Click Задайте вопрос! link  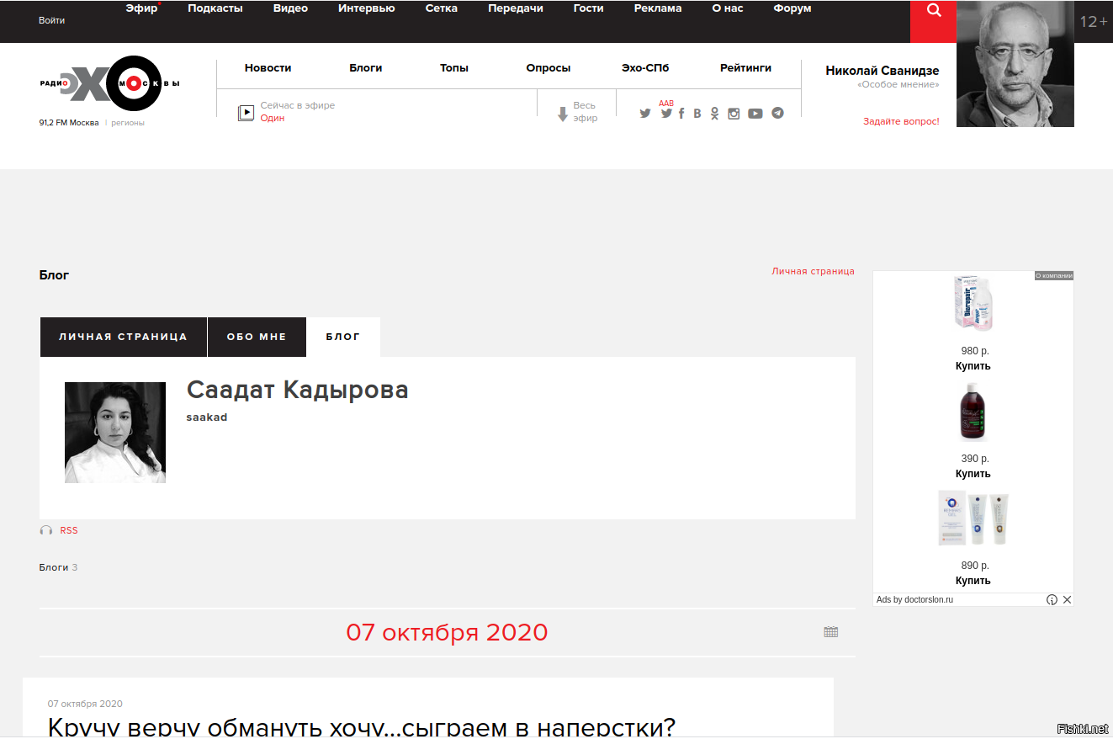coord(901,121)
